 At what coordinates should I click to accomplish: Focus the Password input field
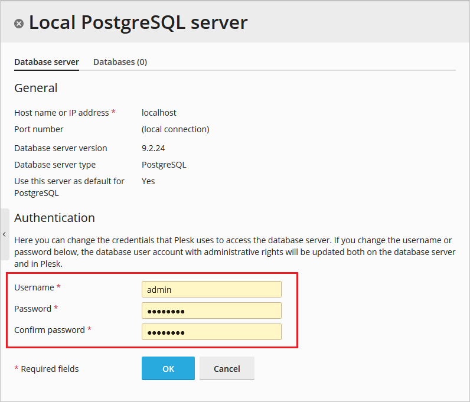click(211, 311)
